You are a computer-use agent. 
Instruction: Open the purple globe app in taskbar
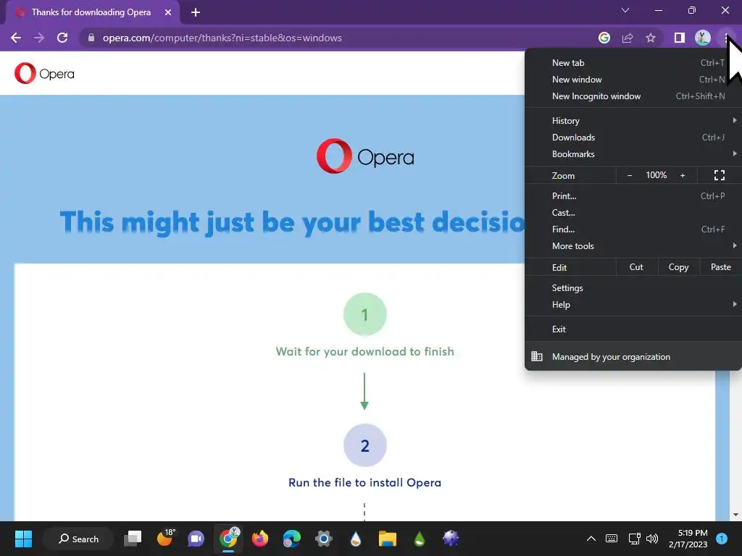pos(451,539)
